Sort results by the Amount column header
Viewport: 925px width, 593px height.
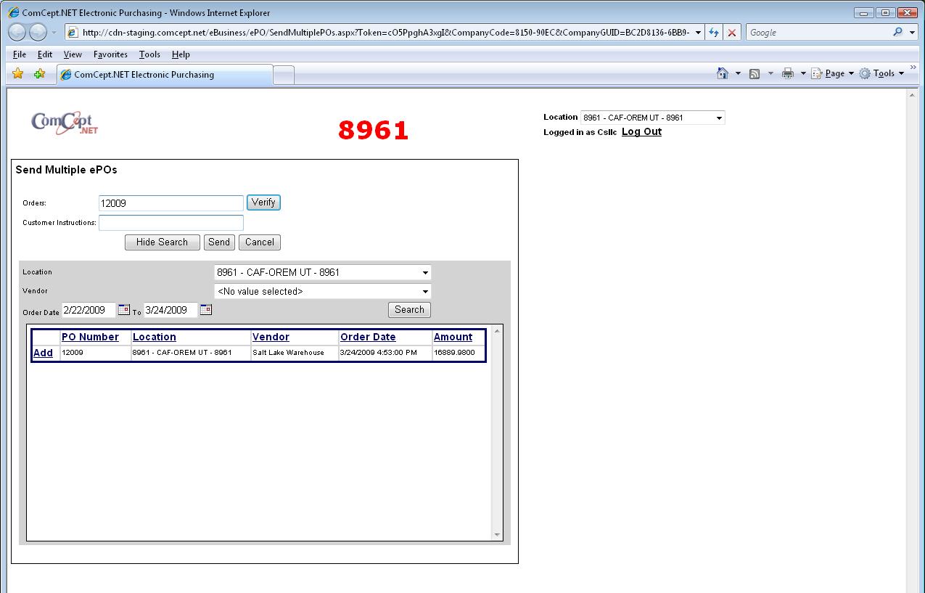[x=453, y=337]
